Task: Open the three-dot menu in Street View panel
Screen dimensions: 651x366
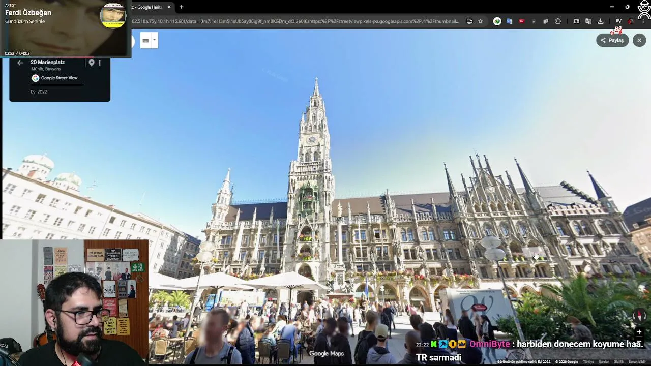Action: (x=100, y=63)
